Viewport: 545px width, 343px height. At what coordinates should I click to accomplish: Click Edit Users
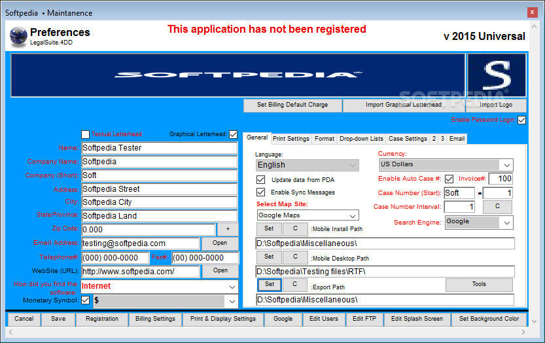click(324, 319)
